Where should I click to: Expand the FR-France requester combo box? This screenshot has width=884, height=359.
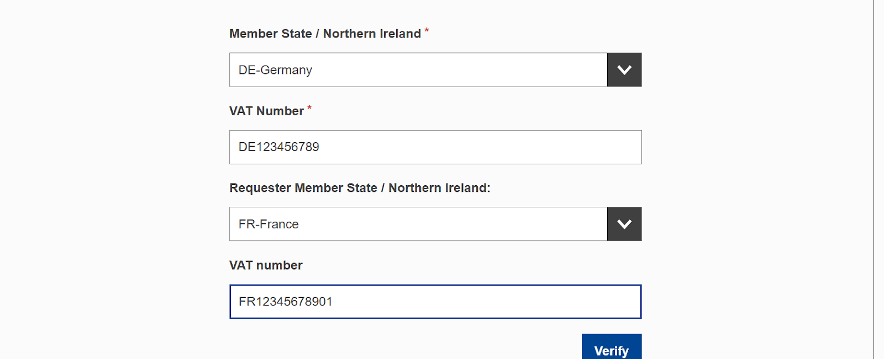click(418, 224)
